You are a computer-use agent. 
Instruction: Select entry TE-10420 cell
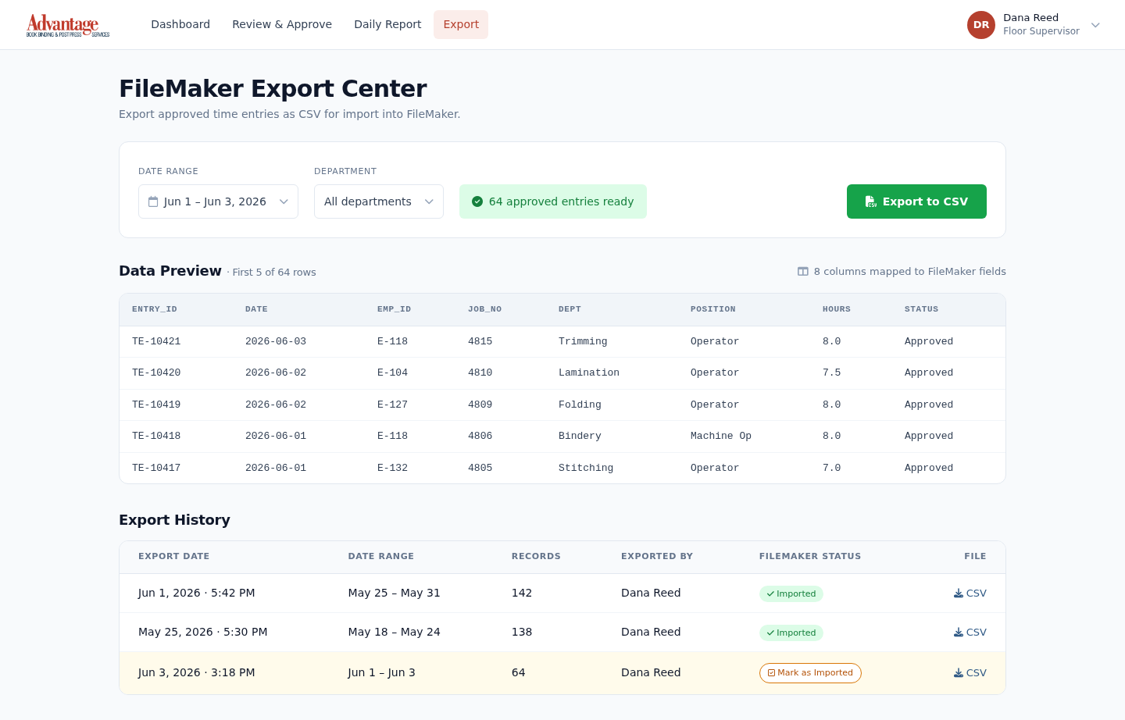[x=156, y=372]
